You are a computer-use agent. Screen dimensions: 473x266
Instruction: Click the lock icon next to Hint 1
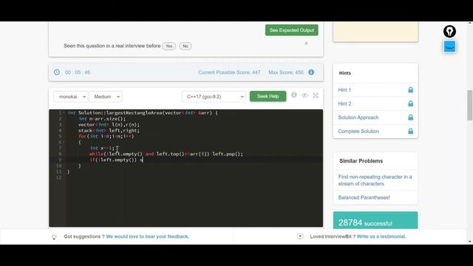(x=411, y=90)
